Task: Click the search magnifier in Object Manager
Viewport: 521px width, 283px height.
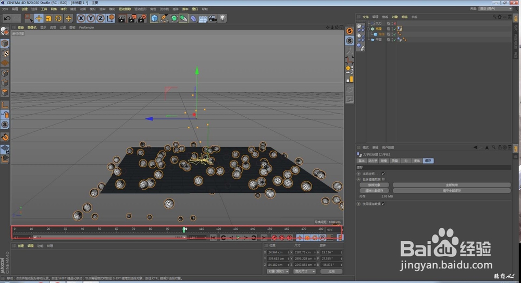Action: (494, 17)
